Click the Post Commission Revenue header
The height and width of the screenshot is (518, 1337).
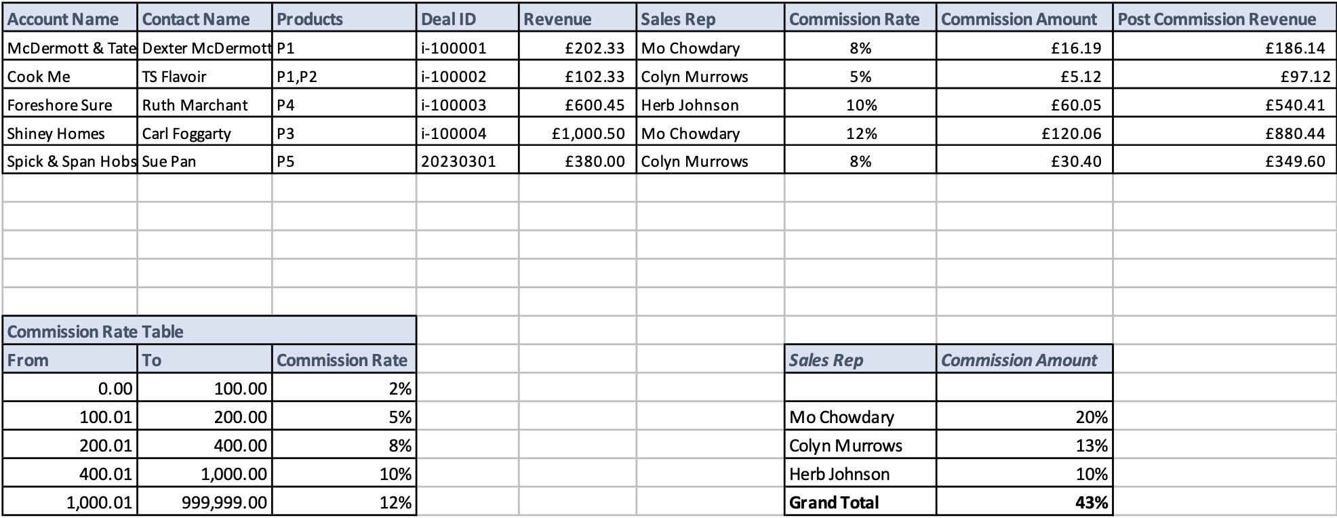[1224, 19]
